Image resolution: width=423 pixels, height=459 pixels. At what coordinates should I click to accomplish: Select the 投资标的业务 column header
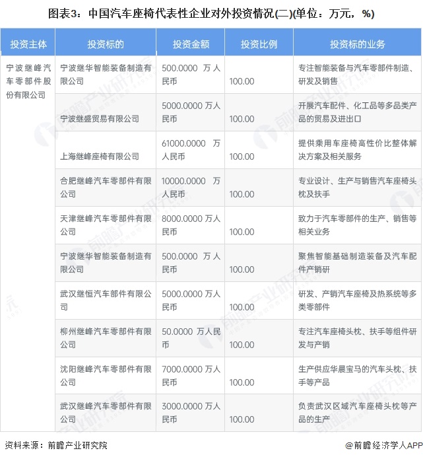click(x=357, y=44)
